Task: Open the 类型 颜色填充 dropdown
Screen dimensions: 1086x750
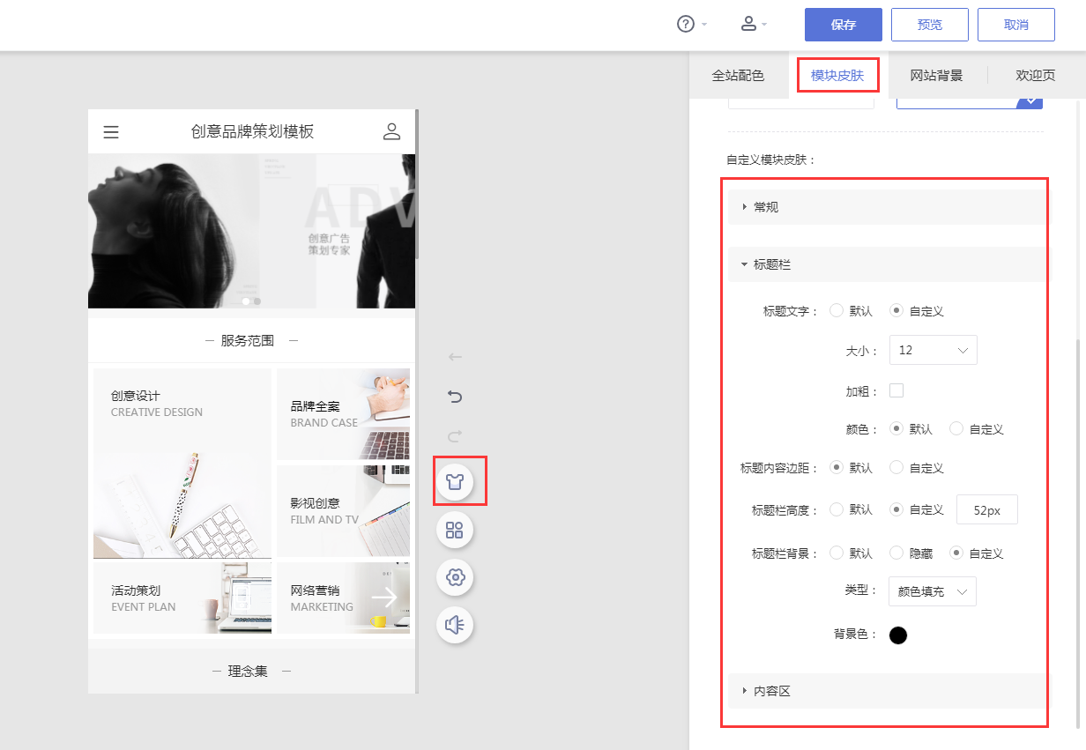Action: tap(933, 591)
